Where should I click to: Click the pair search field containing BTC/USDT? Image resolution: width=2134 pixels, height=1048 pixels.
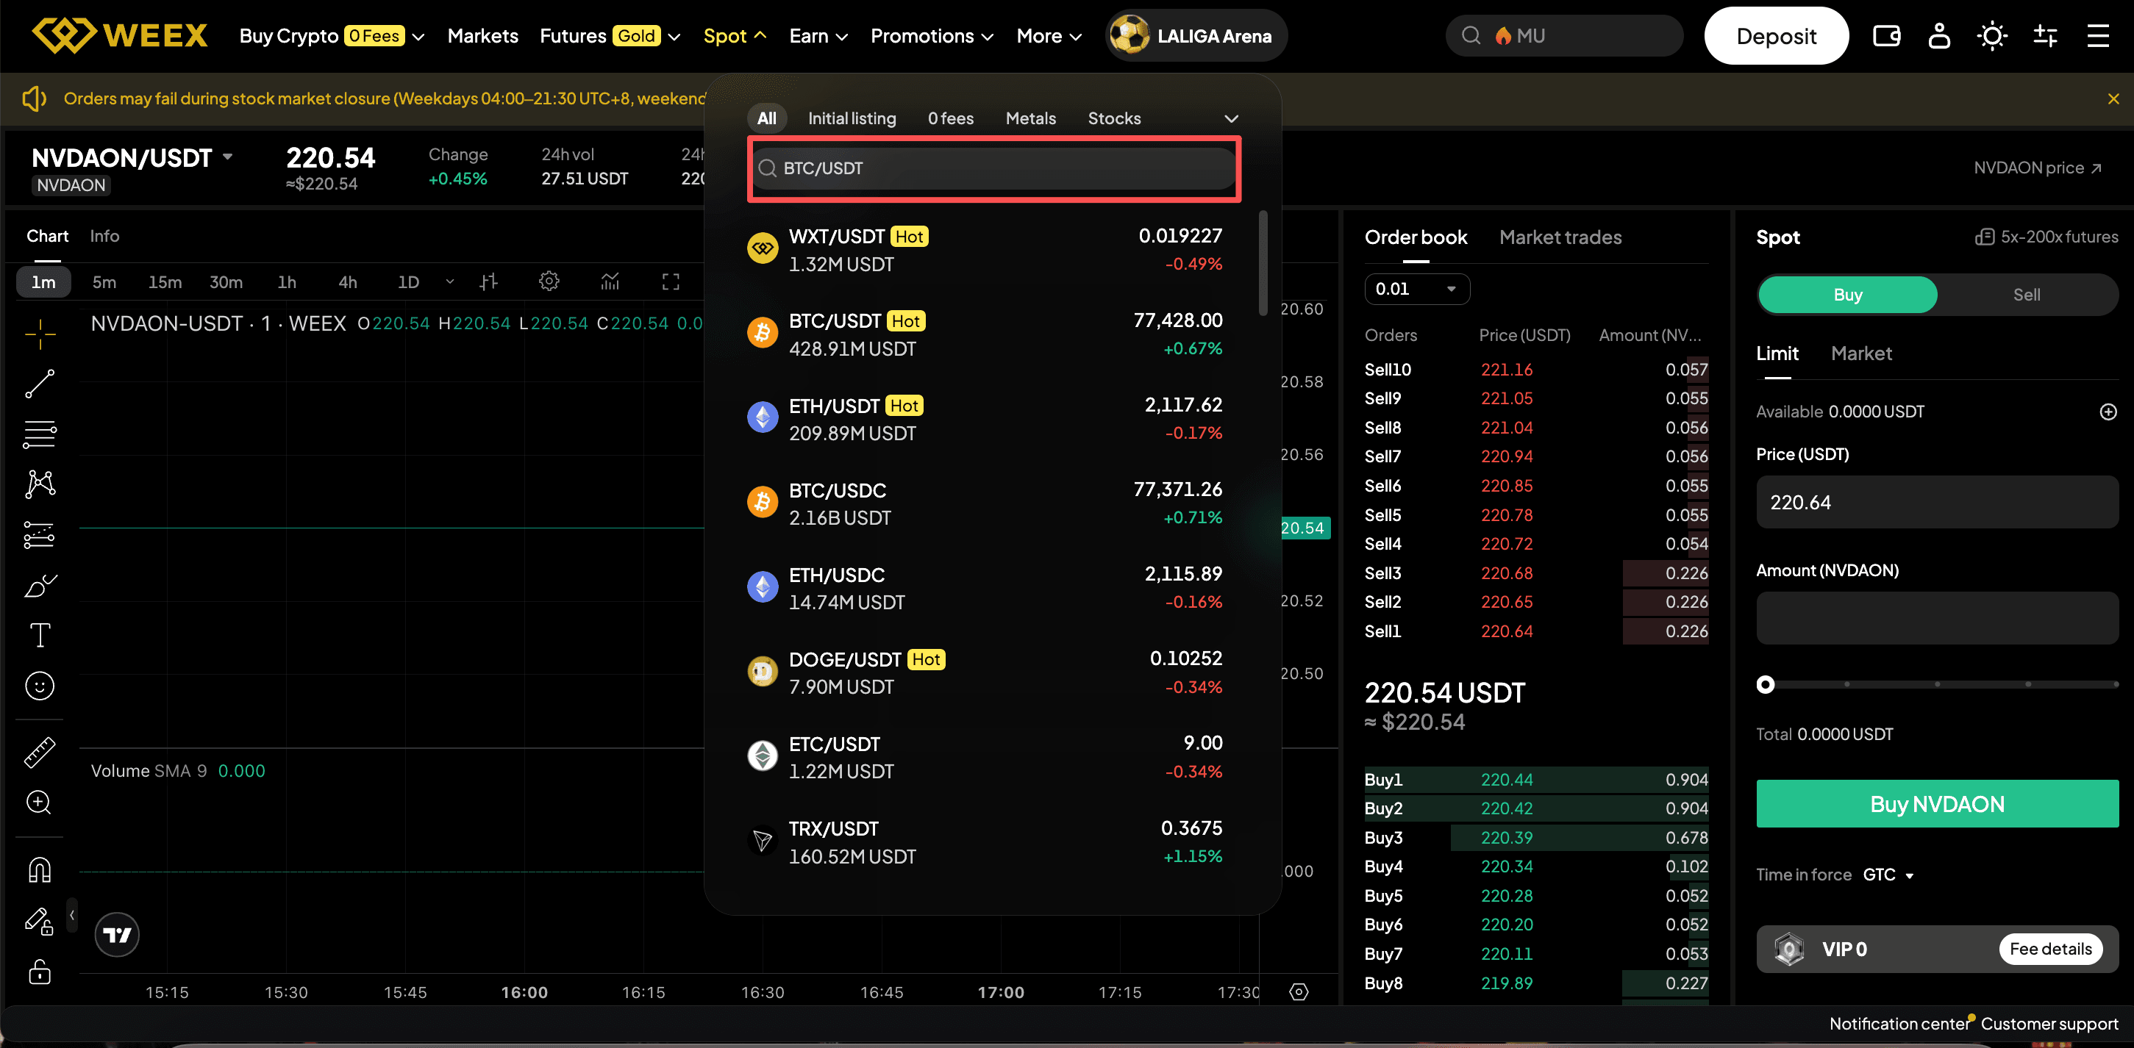[x=993, y=168]
